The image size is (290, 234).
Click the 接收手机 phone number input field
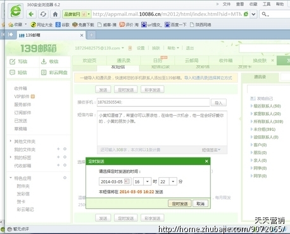pos(153,102)
